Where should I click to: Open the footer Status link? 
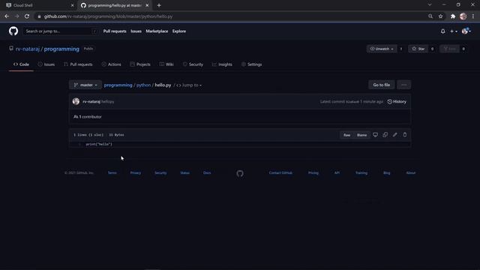coord(185,173)
